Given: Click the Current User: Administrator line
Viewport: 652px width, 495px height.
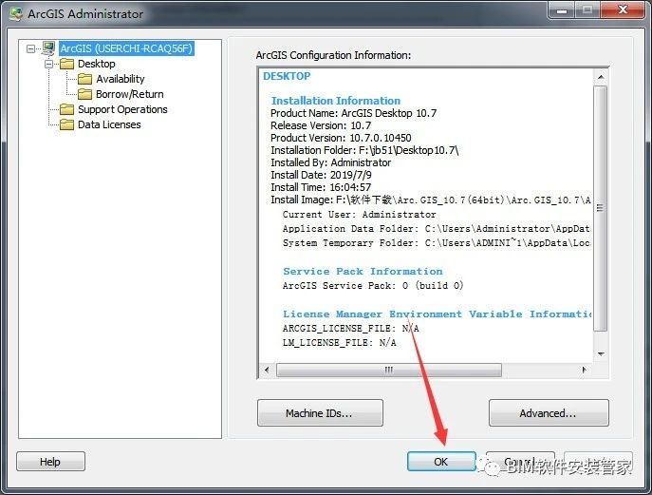Looking at the screenshot, I should (360, 215).
